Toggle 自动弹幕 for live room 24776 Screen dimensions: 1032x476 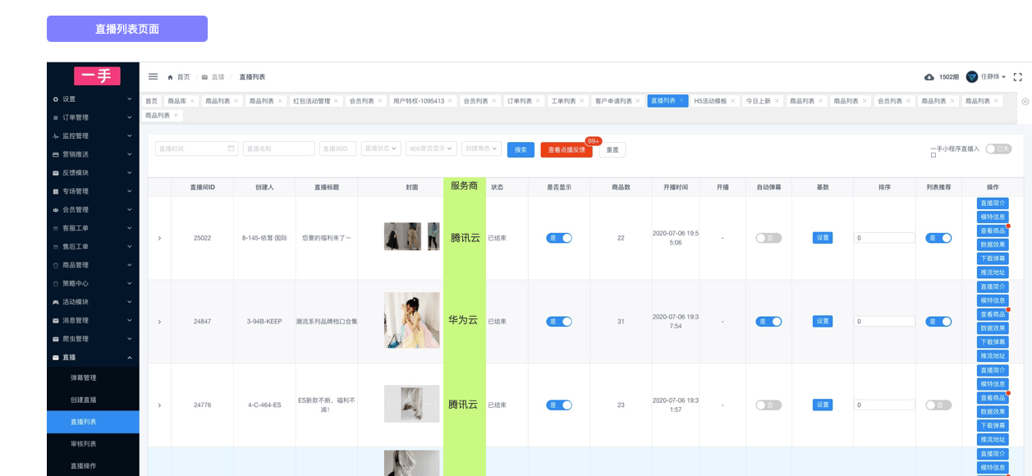pos(768,405)
